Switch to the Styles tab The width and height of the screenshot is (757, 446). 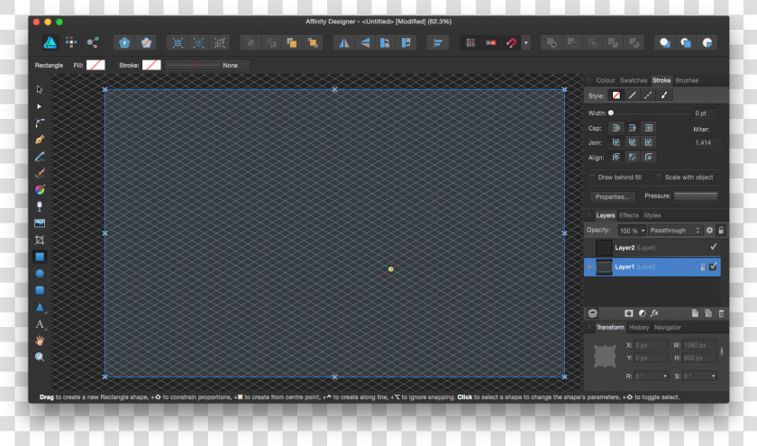pos(652,215)
